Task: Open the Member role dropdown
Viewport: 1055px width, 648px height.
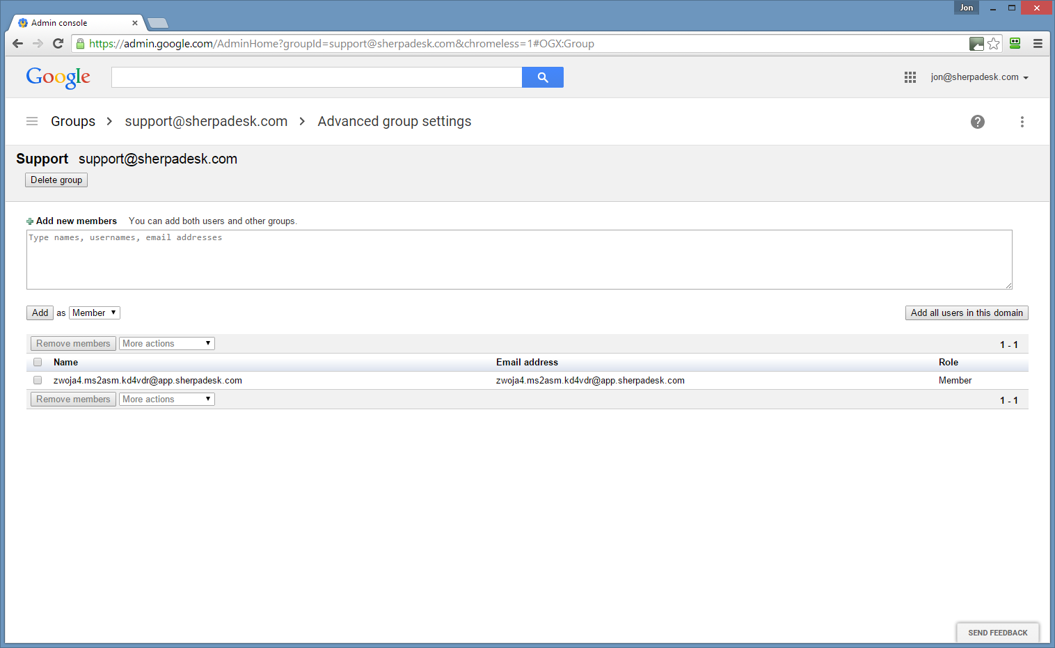Action: pos(94,313)
